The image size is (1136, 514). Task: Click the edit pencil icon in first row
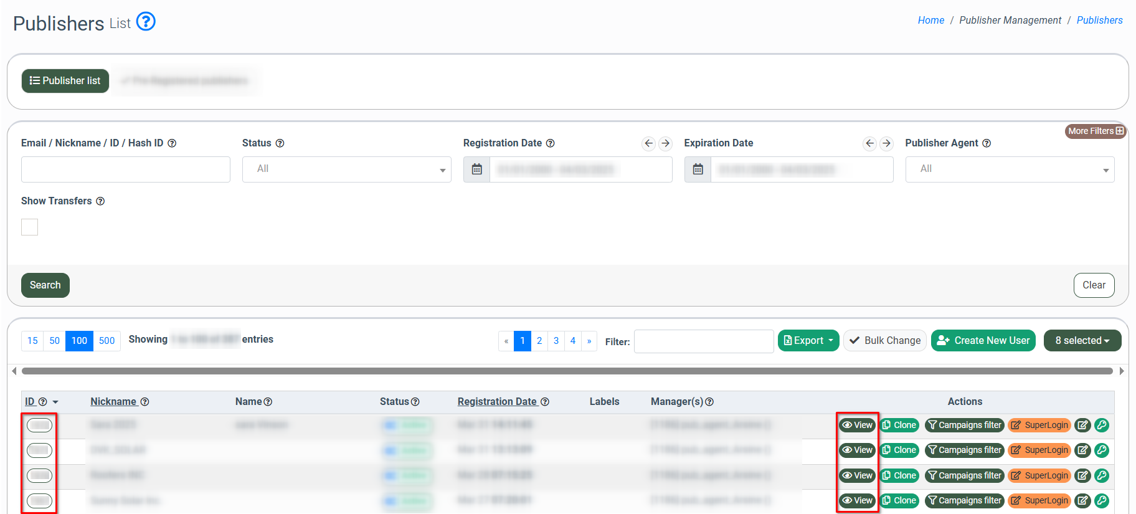click(1082, 425)
